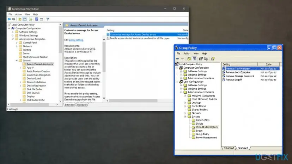Click description pane scroll down arrow
The width and height of the screenshot is (292, 164).
pos(104,98)
